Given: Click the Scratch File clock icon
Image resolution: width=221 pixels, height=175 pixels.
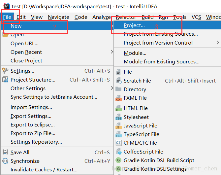Looking at the screenshot, I should tap(119, 81).
